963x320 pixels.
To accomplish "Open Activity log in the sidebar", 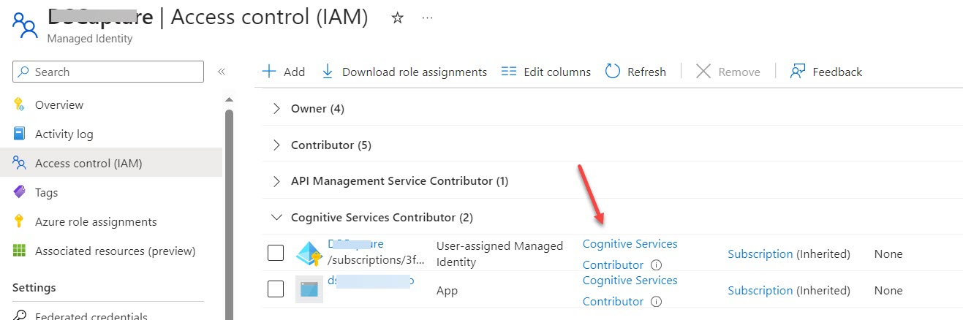I will tap(64, 134).
